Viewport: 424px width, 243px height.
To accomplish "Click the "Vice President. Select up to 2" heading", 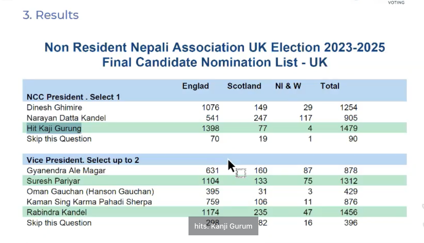I will click(83, 160).
